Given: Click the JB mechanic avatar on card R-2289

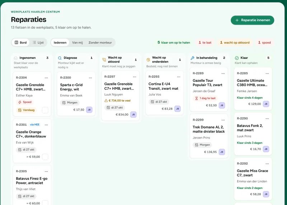Looking at the screenshot, I should click(222, 105).
